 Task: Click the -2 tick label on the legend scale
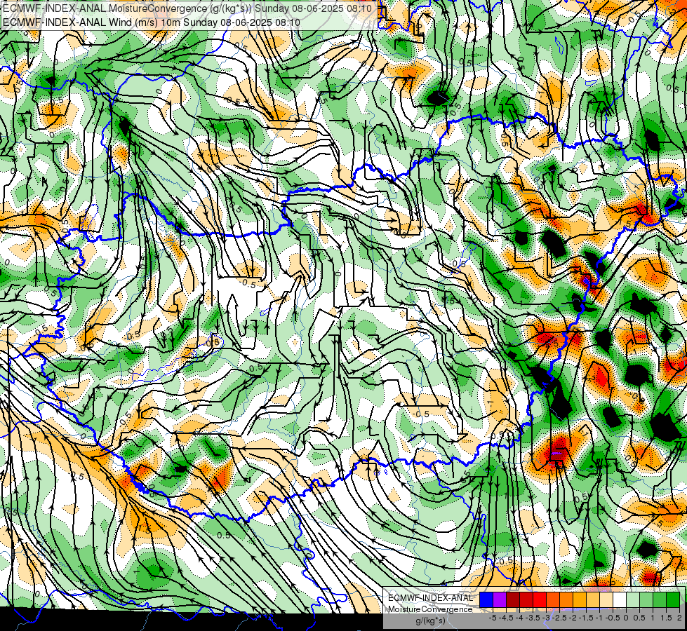(x=573, y=618)
